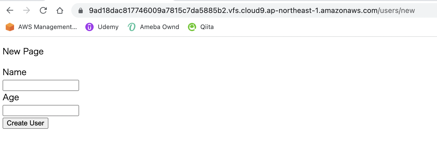Open the browser home page icon

(x=60, y=10)
